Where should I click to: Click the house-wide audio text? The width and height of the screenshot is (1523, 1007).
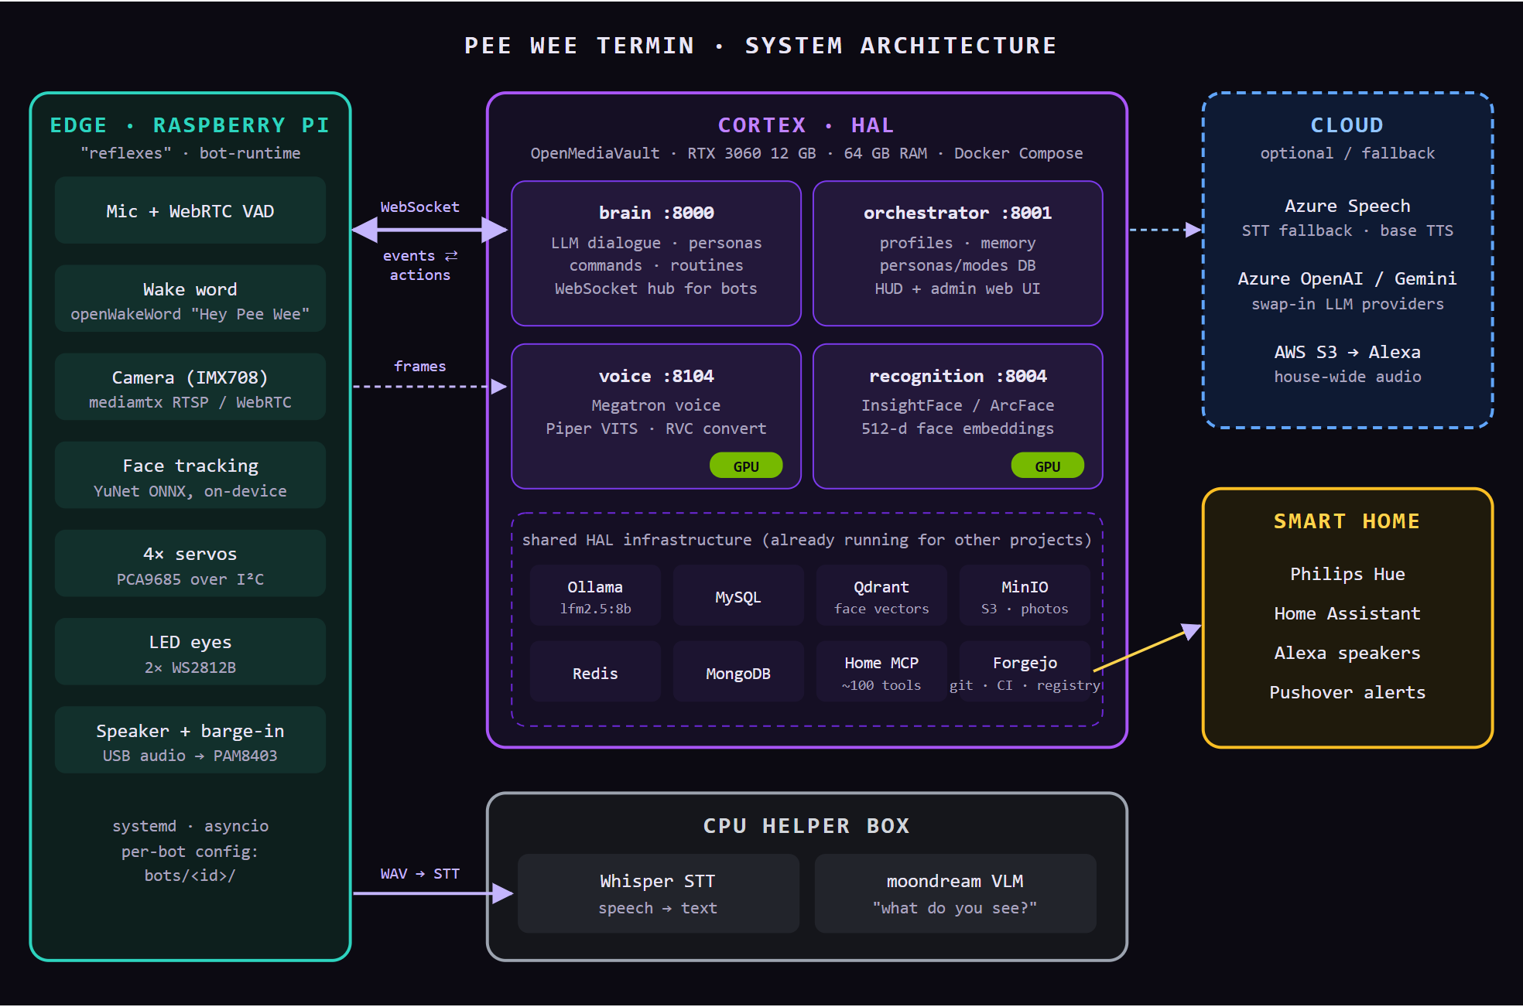tap(1347, 377)
